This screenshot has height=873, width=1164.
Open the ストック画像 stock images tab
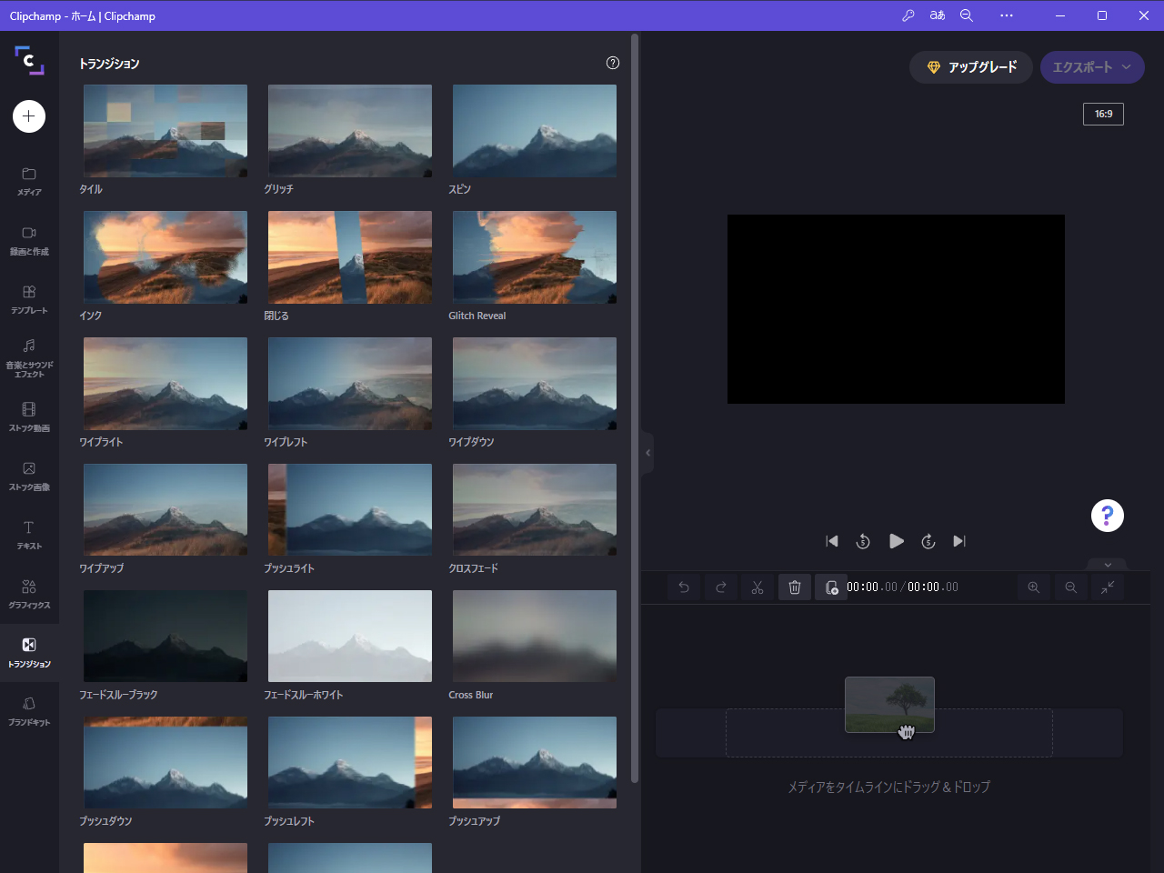coord(29,477)
